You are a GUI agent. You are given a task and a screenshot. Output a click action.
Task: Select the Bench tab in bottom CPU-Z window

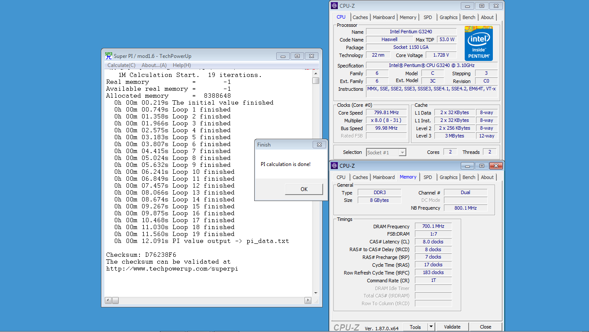tap(469, 178)
